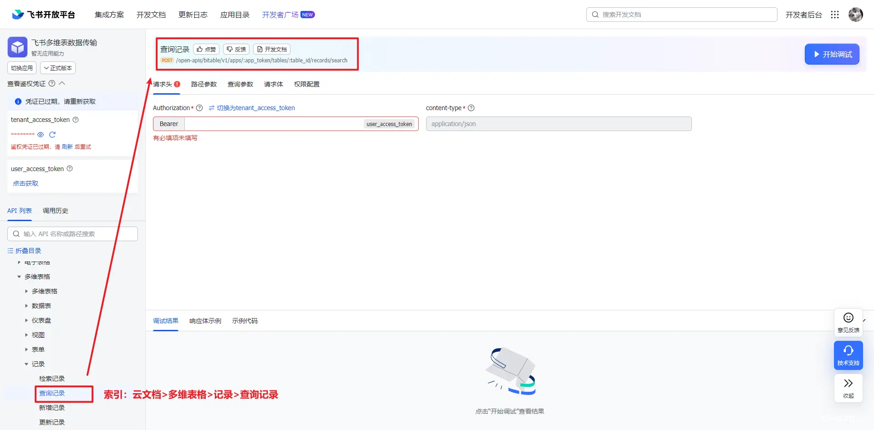Expand the 表单 tree node
The width and height of the screenshot is (874, 430).
[26, 349]
